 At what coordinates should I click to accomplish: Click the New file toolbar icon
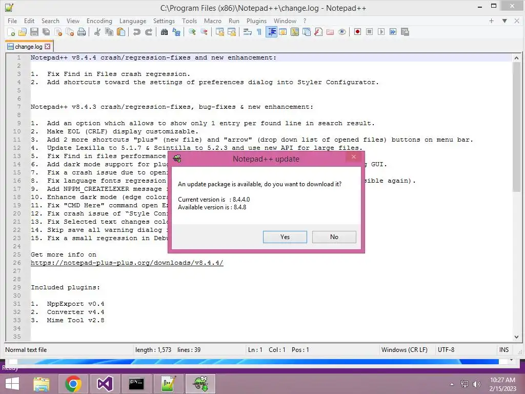[x=11, y=32]
